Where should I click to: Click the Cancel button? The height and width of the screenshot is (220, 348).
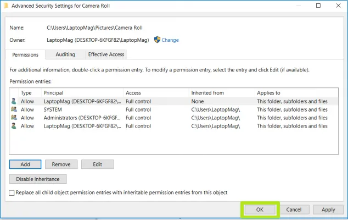tap(294, 210)
